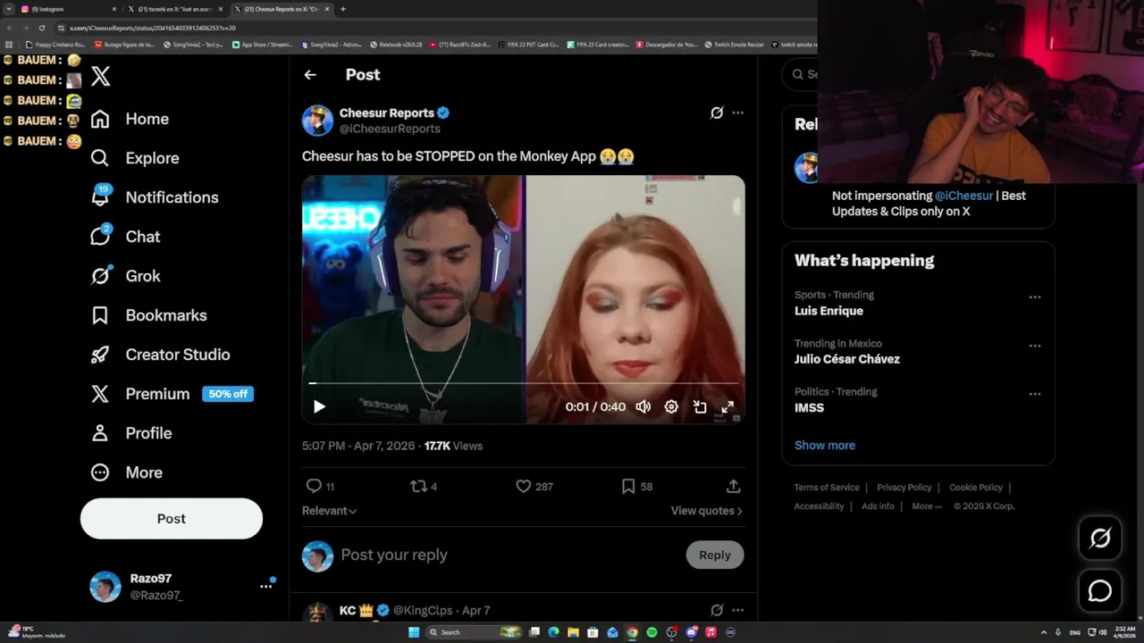
Task: Open Cheesur Reports profile avatar
Action: click(x=317, y=121)
